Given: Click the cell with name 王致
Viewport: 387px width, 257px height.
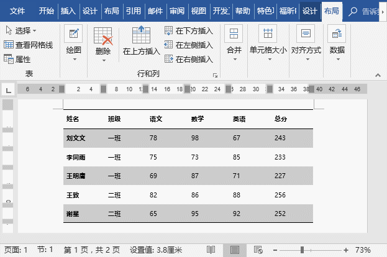Looking at the screenshot, I should click(72, 195).
